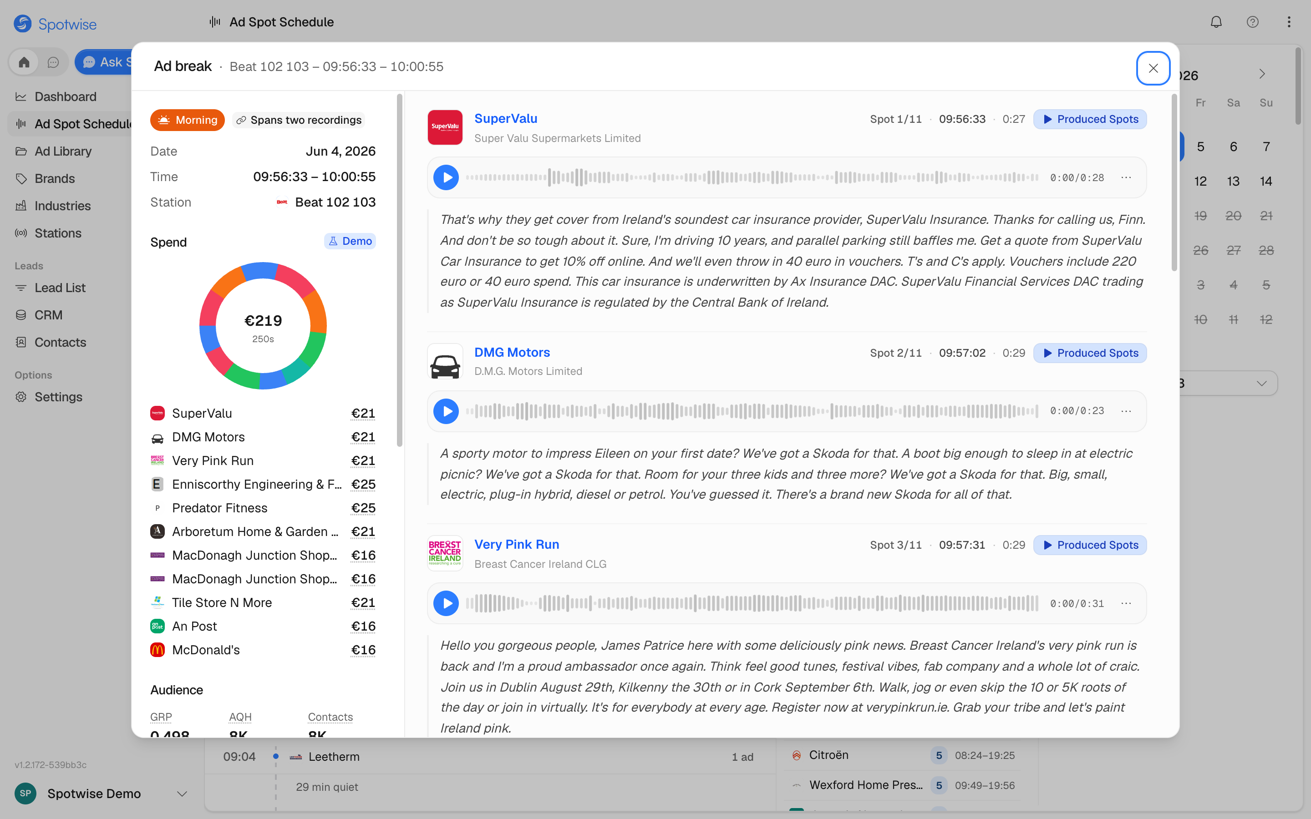Viewport: 1311px width, 819px height.
Task: Click the Wexford Home Pres... row
Action: [903, 785]
